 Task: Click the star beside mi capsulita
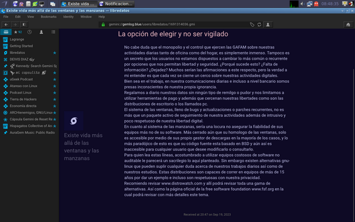point(54,73)
